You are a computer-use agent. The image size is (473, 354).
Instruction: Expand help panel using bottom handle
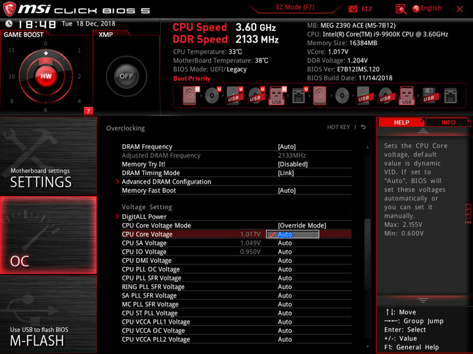coord(423,300)
